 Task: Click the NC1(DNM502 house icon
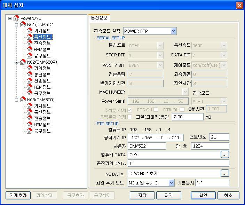[x=23, y=24]
